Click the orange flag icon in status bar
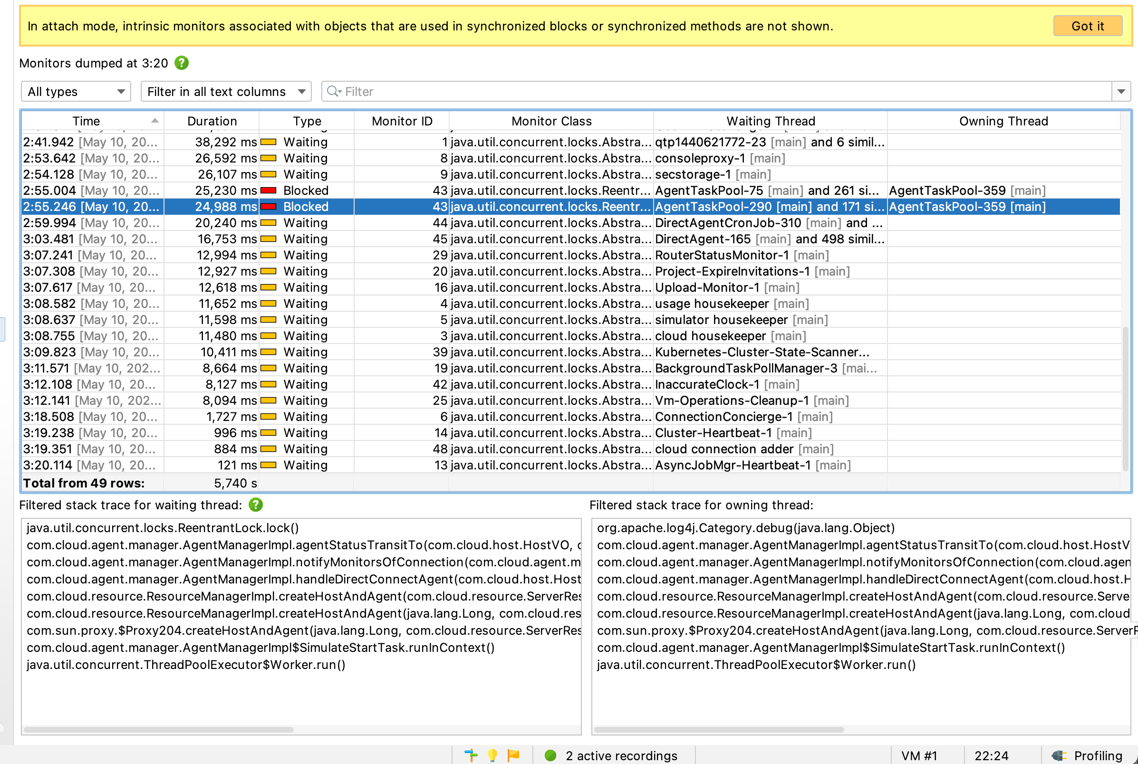 (513, 755)
